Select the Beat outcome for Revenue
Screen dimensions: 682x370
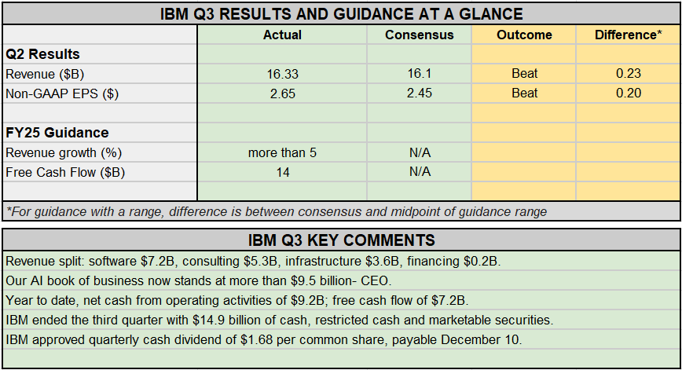coord(524,74)
